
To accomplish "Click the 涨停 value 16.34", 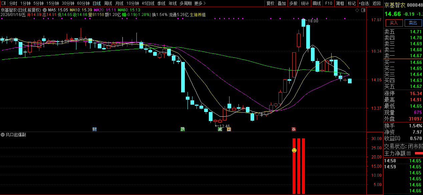I will click(x=416, y=94).
